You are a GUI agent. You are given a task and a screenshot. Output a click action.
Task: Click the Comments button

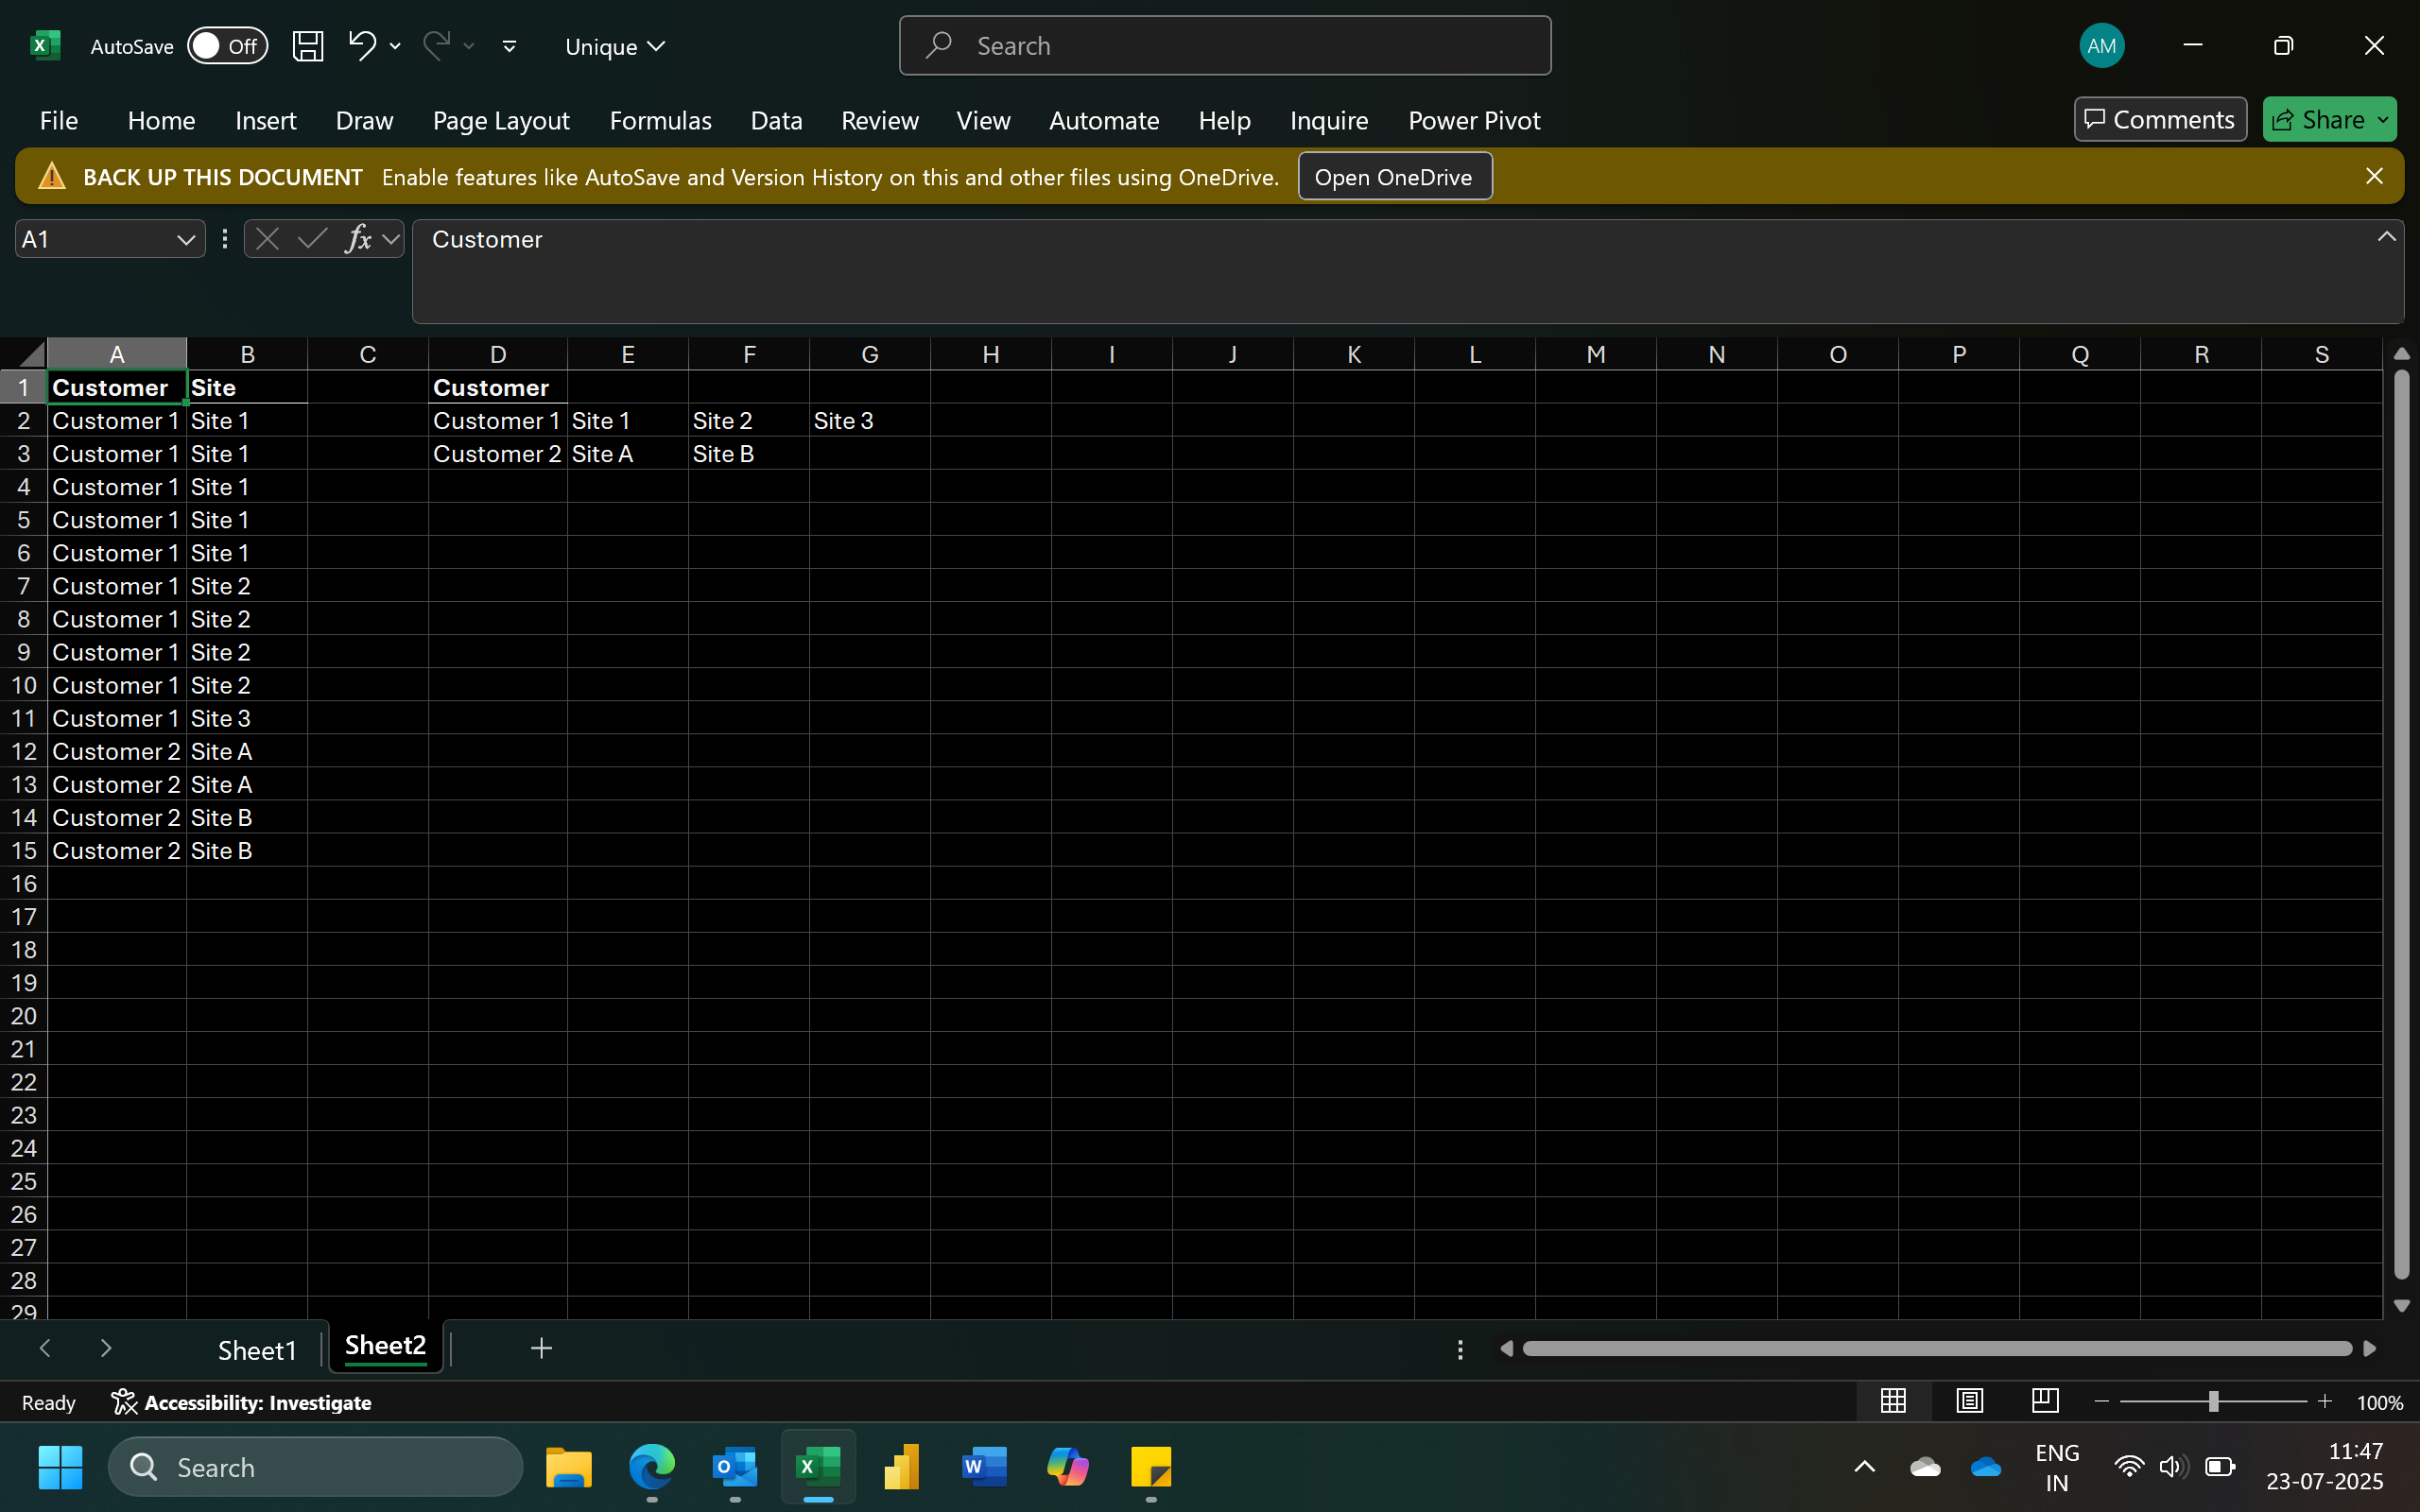[x=2159, y=120]
